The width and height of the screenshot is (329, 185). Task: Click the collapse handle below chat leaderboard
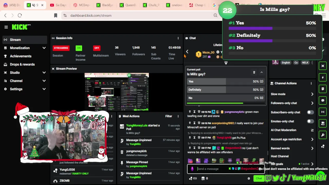pos(226,63)
